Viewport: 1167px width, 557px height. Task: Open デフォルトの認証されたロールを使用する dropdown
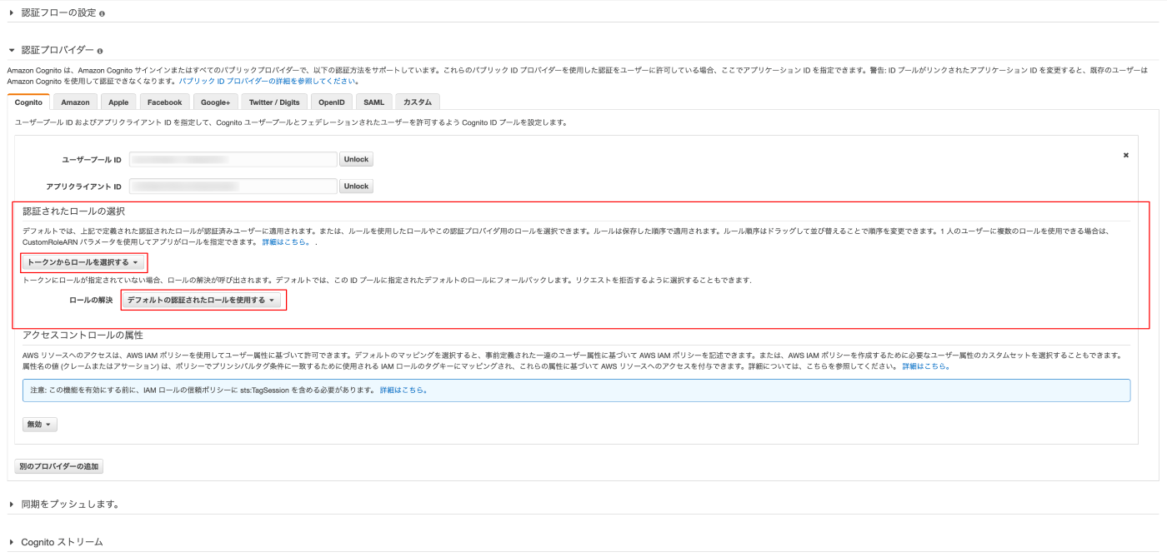(201, 300)
